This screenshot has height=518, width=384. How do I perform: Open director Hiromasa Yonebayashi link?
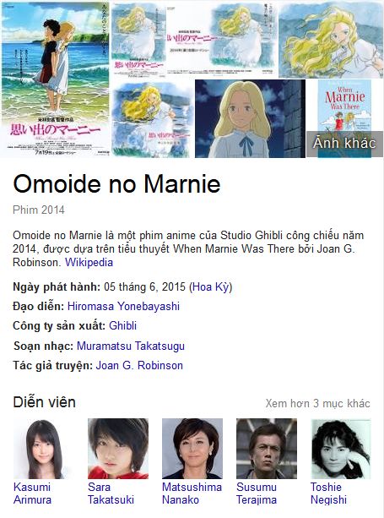click(123, 306)
